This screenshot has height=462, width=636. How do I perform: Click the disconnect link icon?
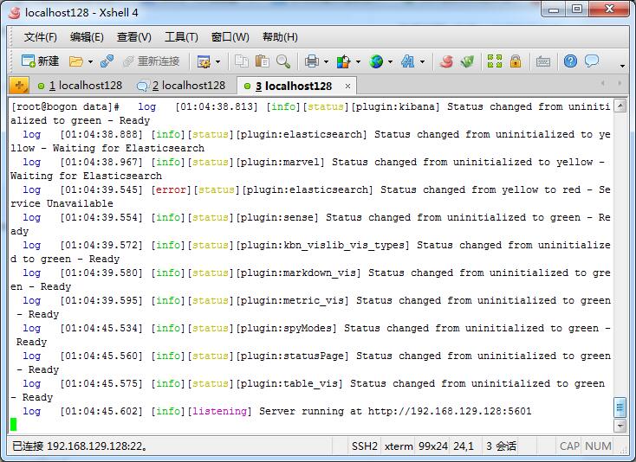click(x=107, y=61)
